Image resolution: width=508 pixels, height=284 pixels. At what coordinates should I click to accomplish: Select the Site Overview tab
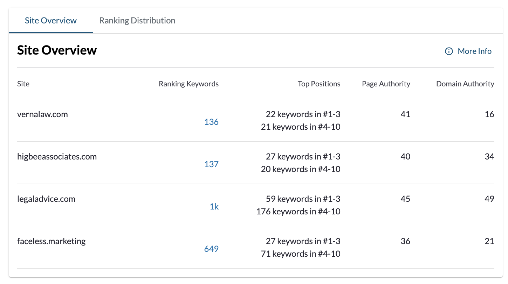(x=50, y=21)
